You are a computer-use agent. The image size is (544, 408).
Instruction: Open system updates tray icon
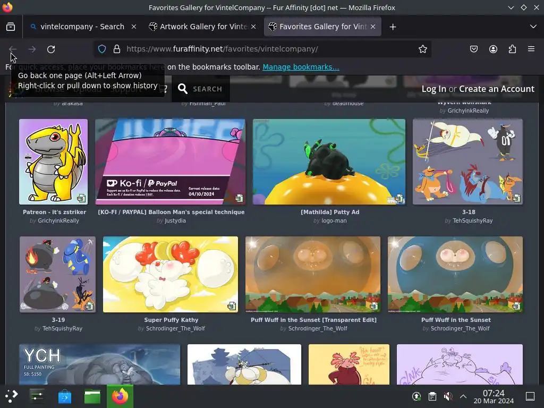(416, 396)
